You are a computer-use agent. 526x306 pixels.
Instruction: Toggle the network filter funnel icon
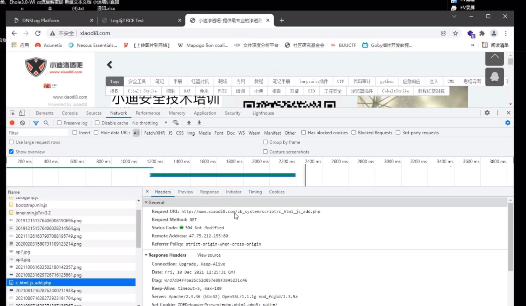click(x=36, y=123)
